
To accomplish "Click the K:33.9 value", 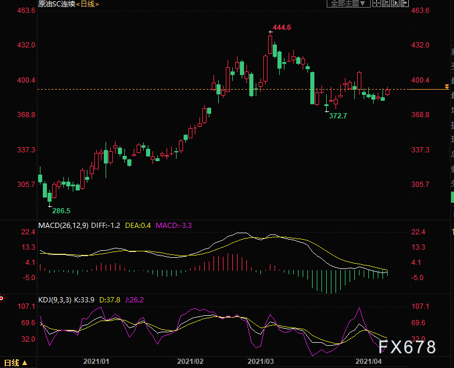I will click(x=84, y=299).
